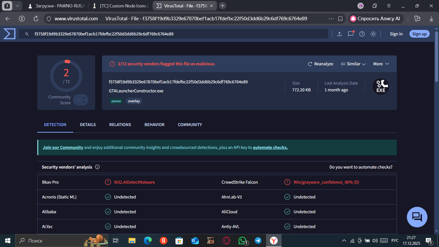Click the Reanalyze button

coord(320,64)
